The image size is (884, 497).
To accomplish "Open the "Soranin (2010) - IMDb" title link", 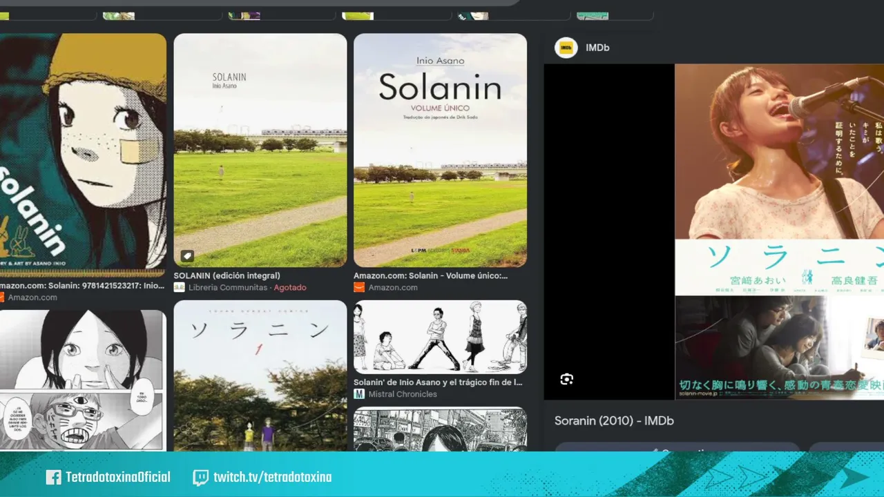I will tap(614, 420).
